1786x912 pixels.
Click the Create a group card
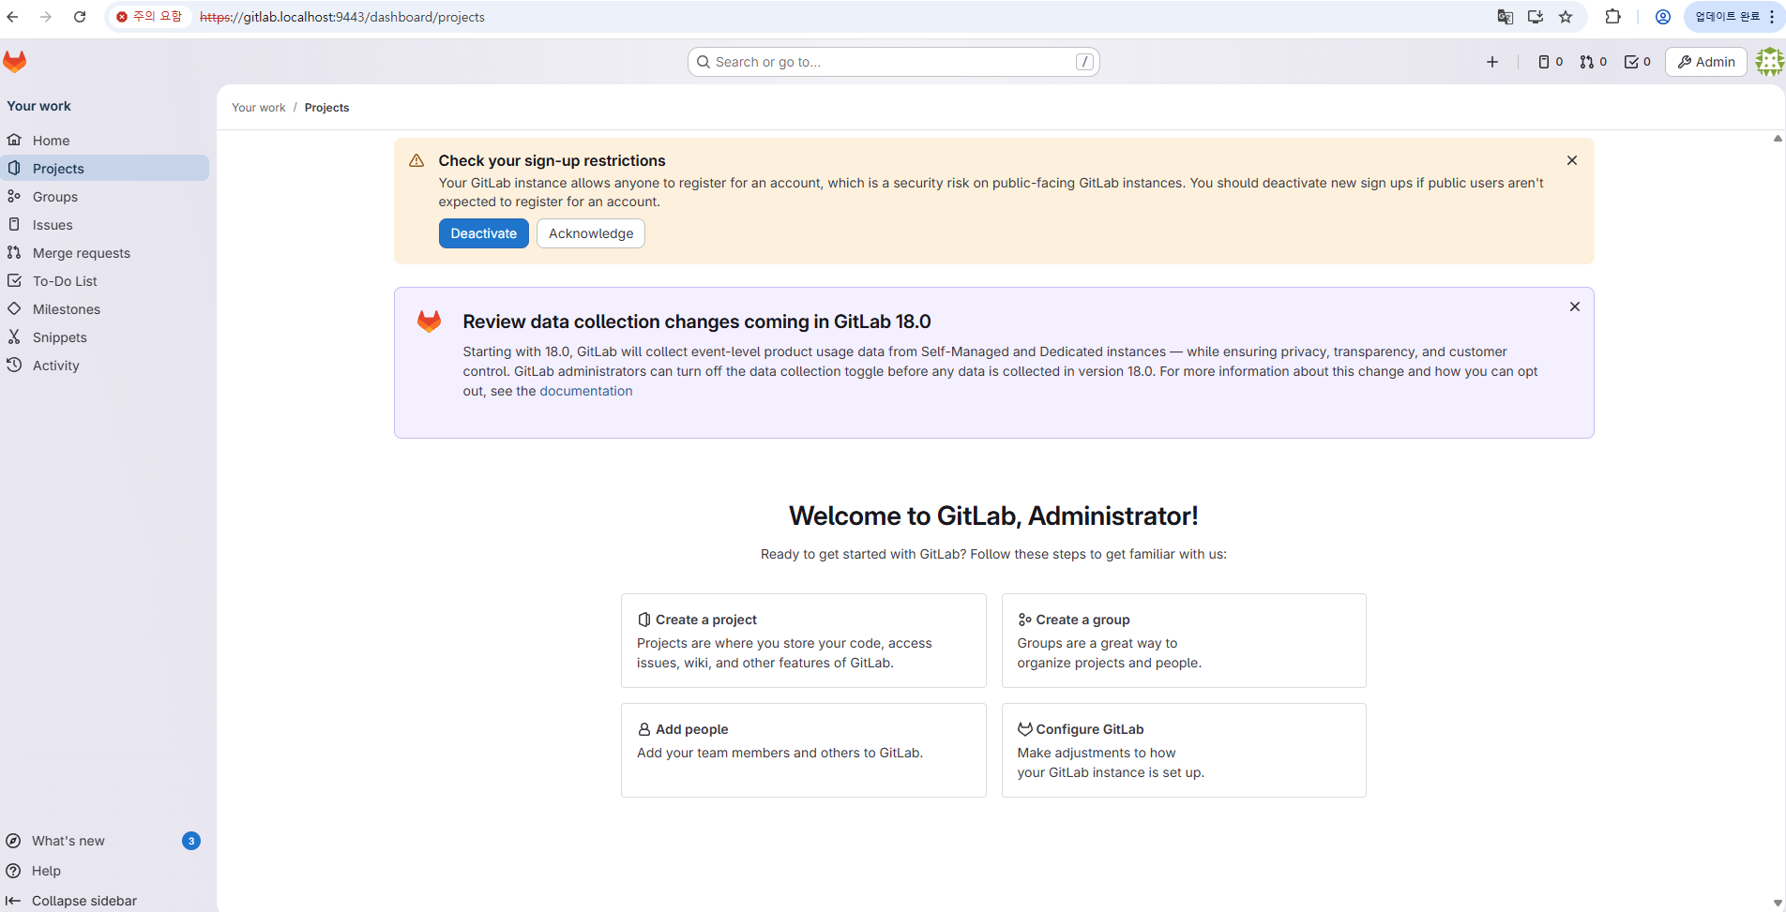(x=1184, y=641)
